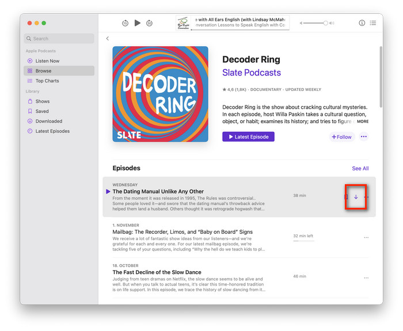
Task: Open Shows in the library
Action: click(x=59, y=101)
